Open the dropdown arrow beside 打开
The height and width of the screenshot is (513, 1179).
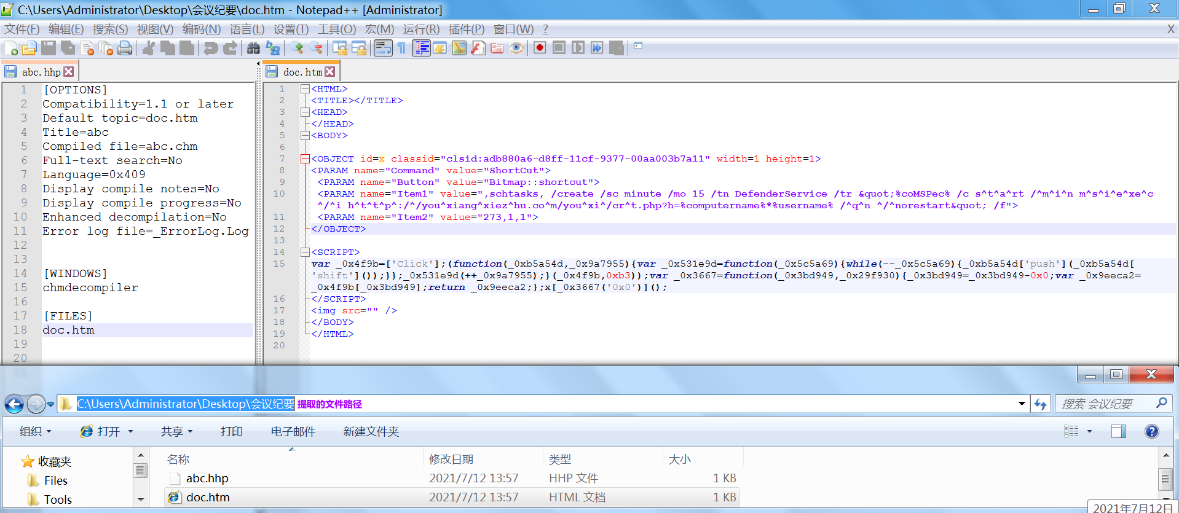click(130, 432)
